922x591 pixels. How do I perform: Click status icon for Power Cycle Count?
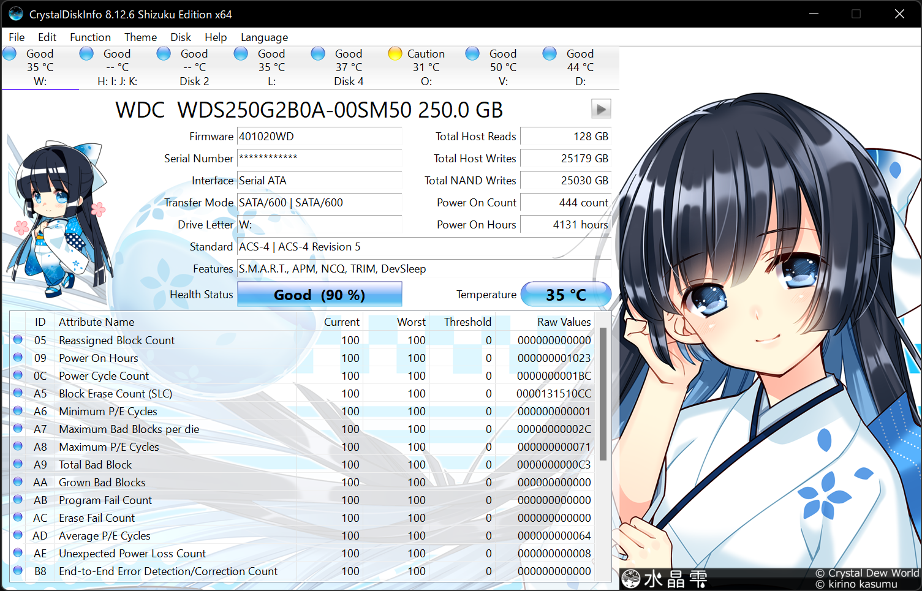tap(18, 375)
